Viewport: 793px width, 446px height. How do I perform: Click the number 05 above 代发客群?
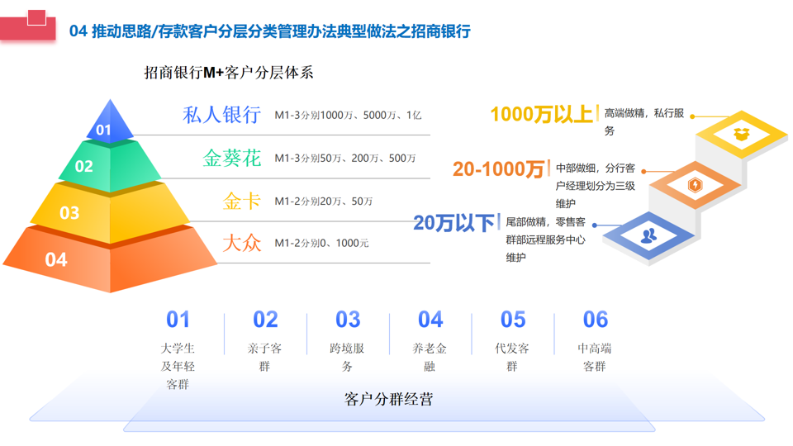[x=513, y=320]
